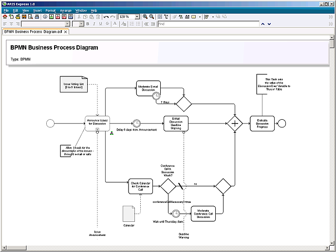The height and width of the screenshot is (252, 336).
Task: Open the Arrange menu
Action: pyautogui.click(x=66, y=11)
